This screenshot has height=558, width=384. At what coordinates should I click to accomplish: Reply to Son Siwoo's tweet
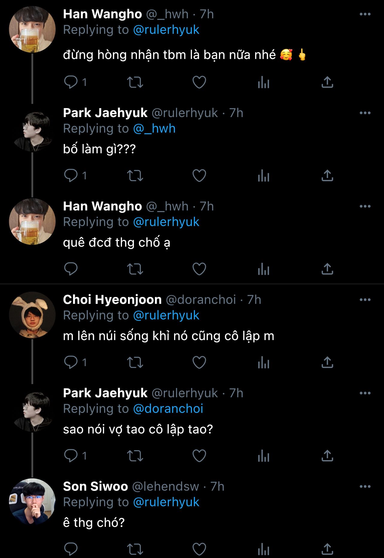click(71, 549)
